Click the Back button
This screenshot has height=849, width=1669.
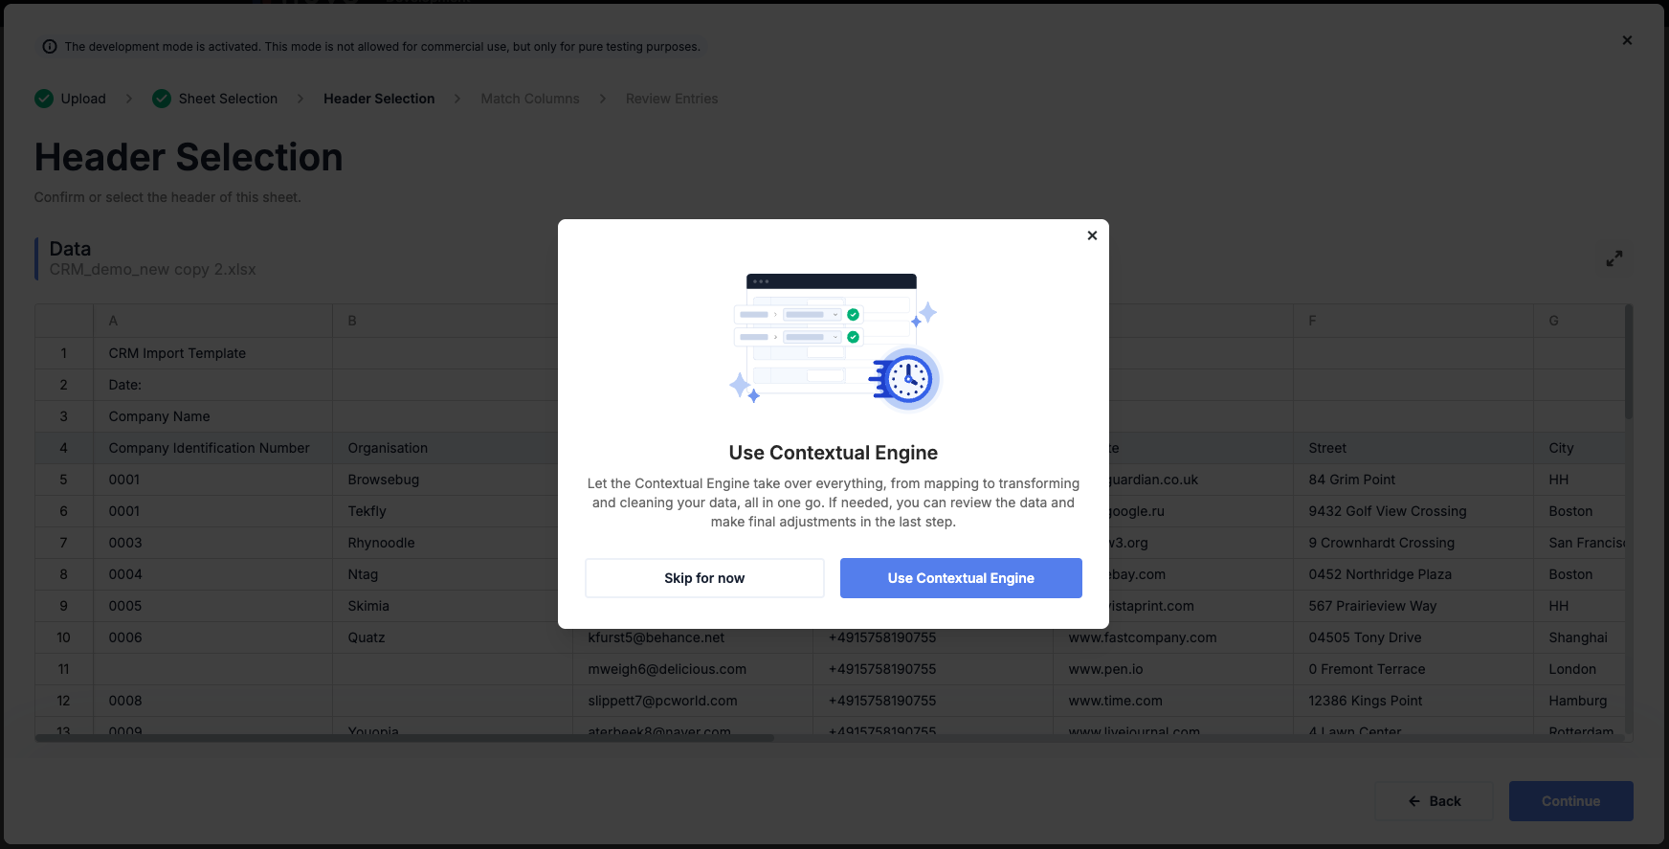pyautogui.click(x=1435, y=801)
